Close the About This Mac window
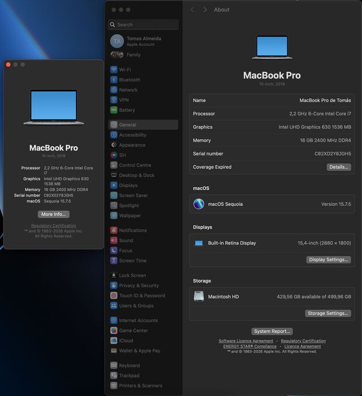The width and height of the screenshot is (362, 396). coord(8,64)
